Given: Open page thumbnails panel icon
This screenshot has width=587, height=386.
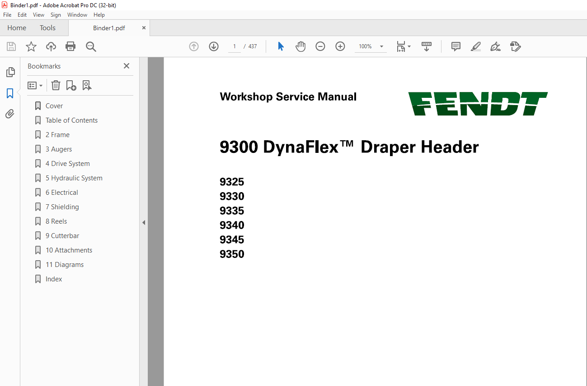Looking at the screenshot, I should [x=10, y=72].
